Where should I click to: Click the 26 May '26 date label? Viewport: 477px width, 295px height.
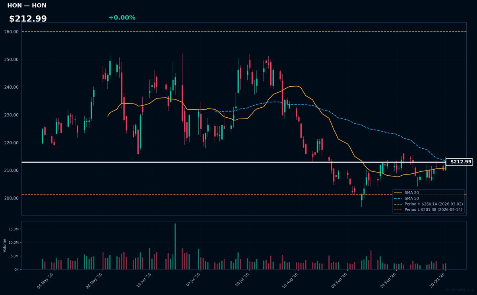point(95,280)
